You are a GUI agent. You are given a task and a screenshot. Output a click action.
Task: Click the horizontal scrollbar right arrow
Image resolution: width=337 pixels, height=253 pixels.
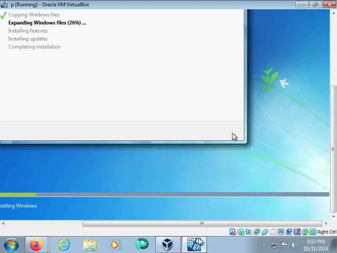(326, 224)
